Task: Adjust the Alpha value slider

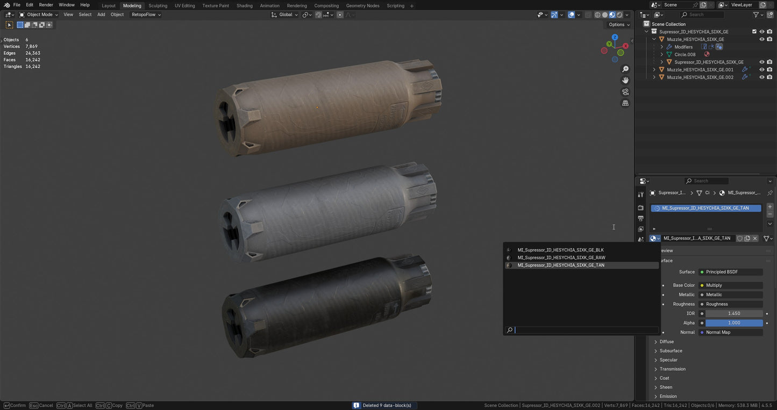Action: click(733, 323)
